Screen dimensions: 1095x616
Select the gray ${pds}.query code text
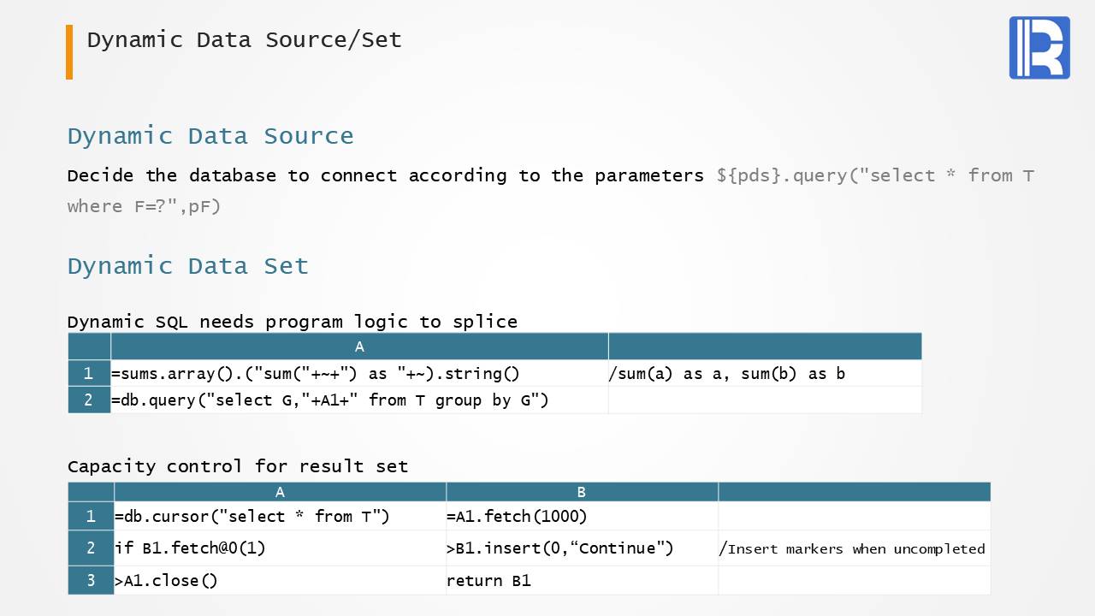(x=874, y=176)
